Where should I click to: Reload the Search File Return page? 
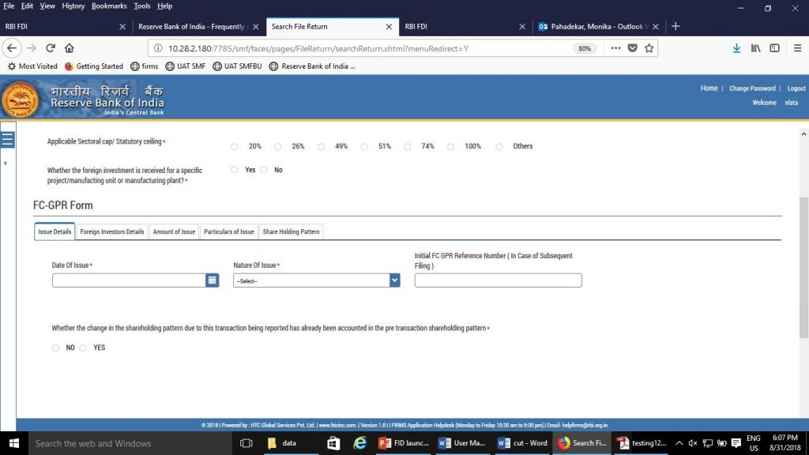[x=50, y=47]
